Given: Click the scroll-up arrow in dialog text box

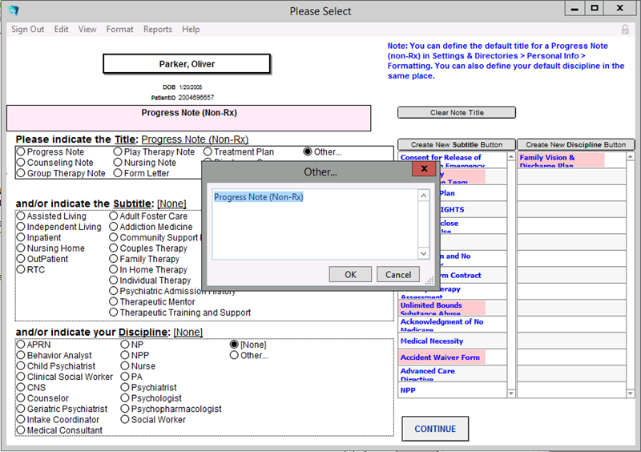Looking at the screenshot, I should pos(424,196).
